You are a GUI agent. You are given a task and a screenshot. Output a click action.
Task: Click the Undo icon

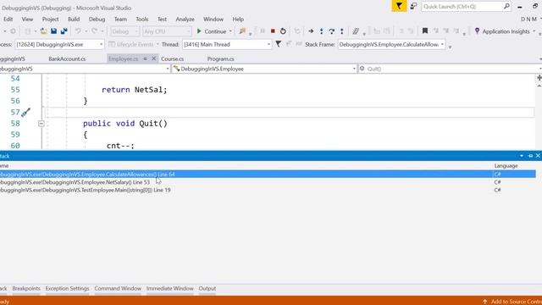(x=78, y=31)
